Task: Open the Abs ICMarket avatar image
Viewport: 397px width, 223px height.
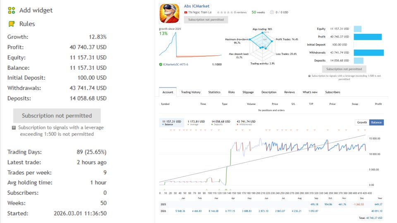Action: [170, 13]
